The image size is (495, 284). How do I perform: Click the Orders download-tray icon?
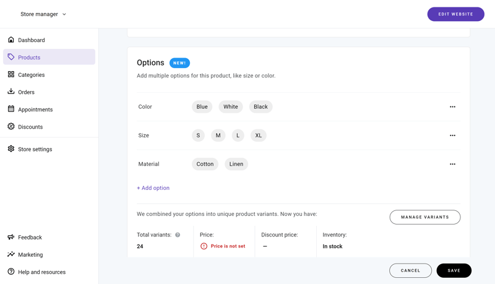coord(11,92)
